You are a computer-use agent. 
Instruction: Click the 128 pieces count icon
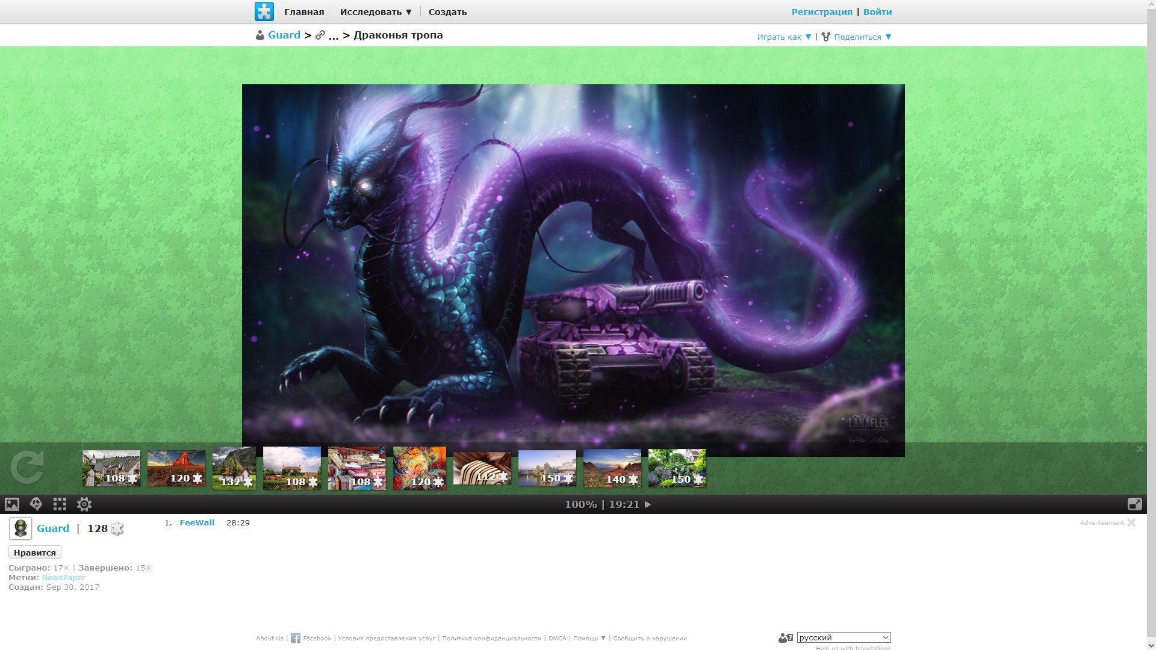click(x=117, y=529)
